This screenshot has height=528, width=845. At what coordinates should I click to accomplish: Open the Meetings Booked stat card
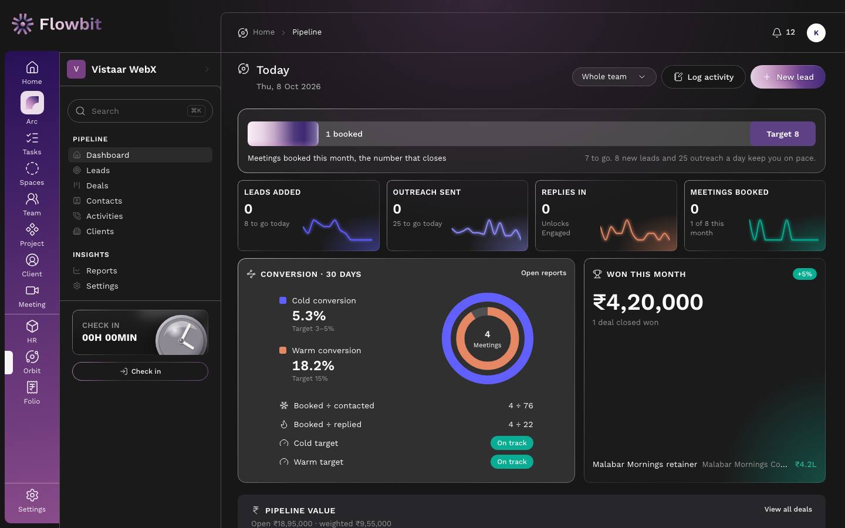click(755, 215)
